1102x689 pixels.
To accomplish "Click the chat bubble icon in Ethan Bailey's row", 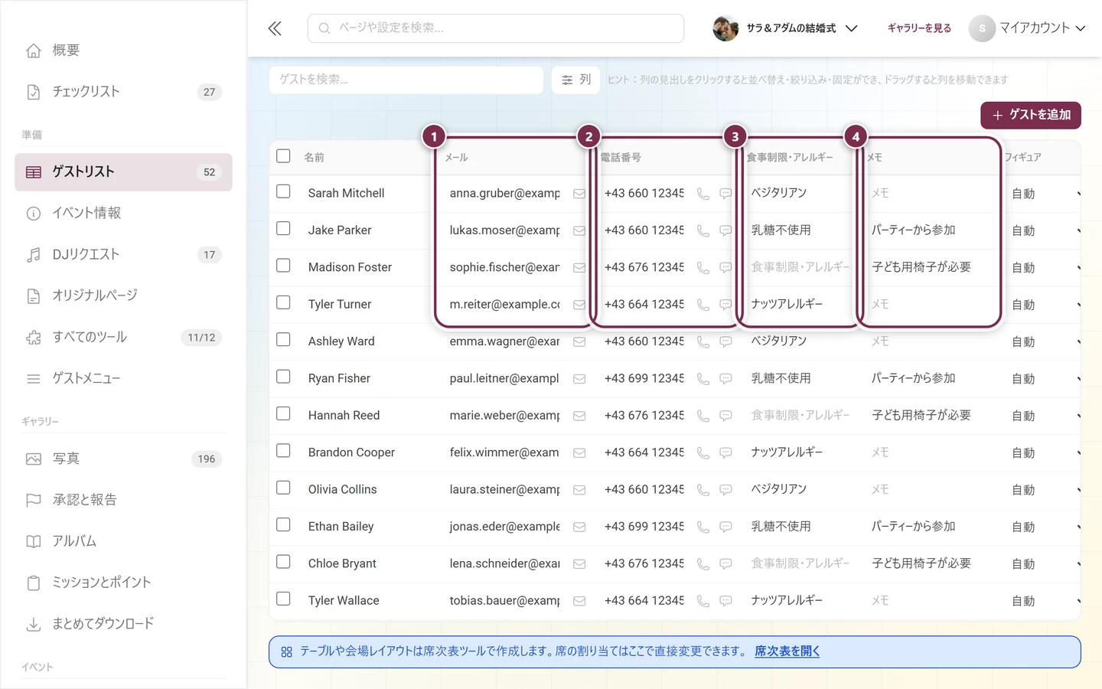I will click(725, 527).
